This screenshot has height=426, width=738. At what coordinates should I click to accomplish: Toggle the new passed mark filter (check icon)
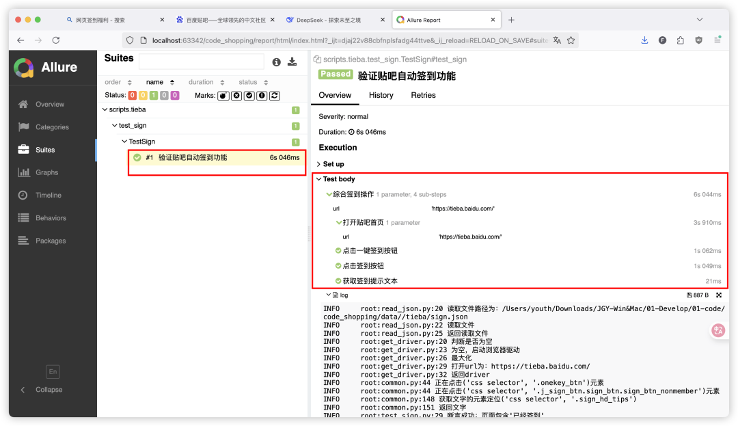[249, 96]
